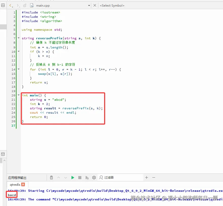Place cursor on #include <algorithm> line

(42, 21)
